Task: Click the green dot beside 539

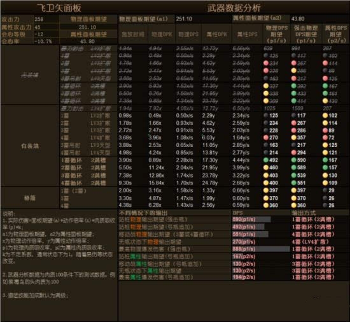Action: click(294, 176)
